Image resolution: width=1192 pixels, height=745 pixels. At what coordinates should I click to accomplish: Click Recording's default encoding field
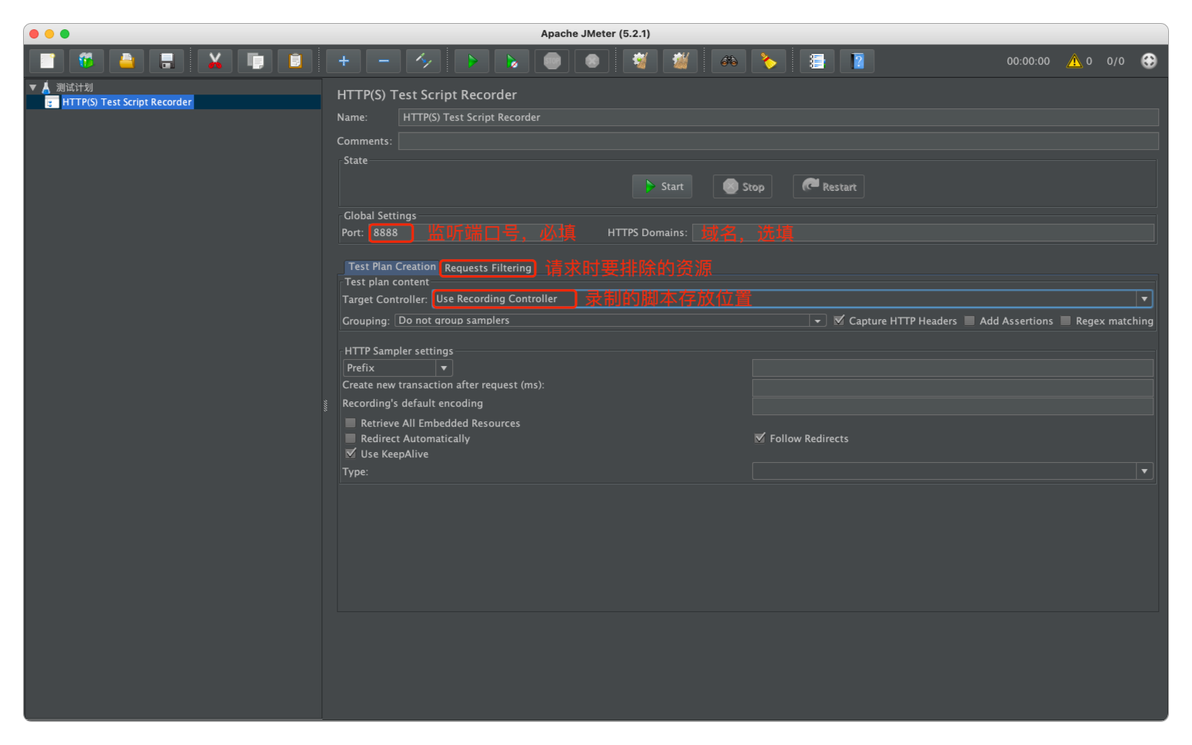point(952,406)
